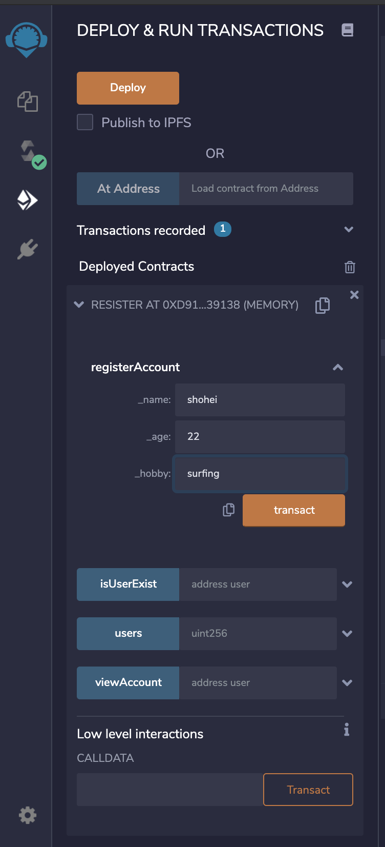Focus the CALLDATA input field

(170, 790)
